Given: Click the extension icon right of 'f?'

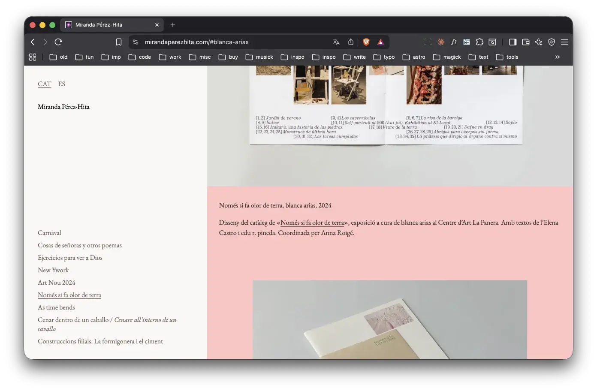Looking at the screenshot, I should tap(467, 42).
